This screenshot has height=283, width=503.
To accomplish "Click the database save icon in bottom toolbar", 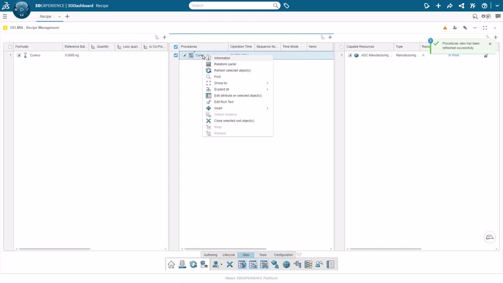I will (x=182, y=264).
